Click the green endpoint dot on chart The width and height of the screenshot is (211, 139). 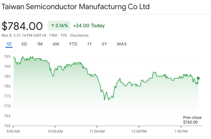[198, 78]
